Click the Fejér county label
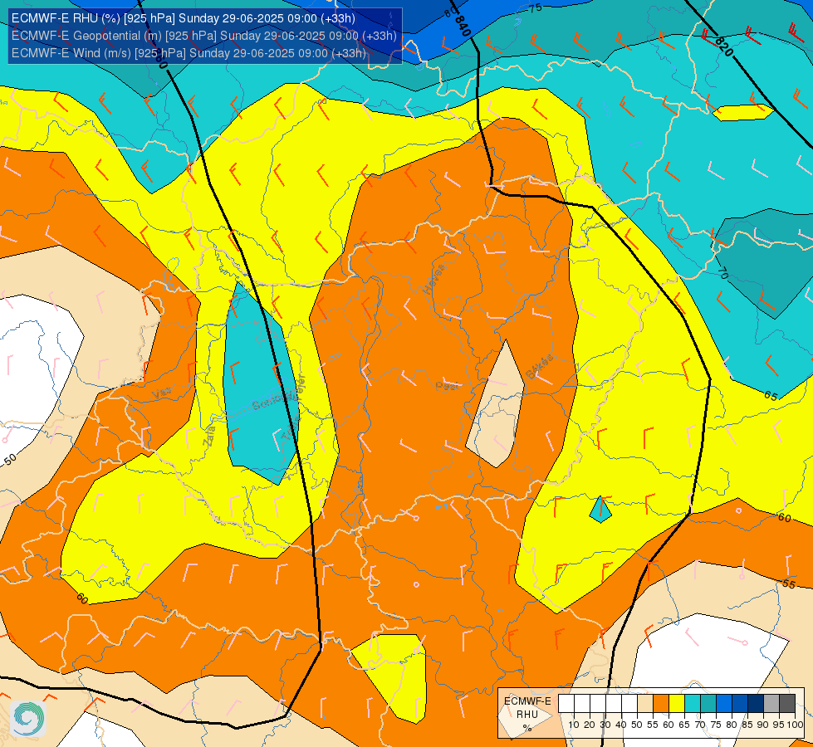This screenshot has height=747, width=813. (300, 386)
